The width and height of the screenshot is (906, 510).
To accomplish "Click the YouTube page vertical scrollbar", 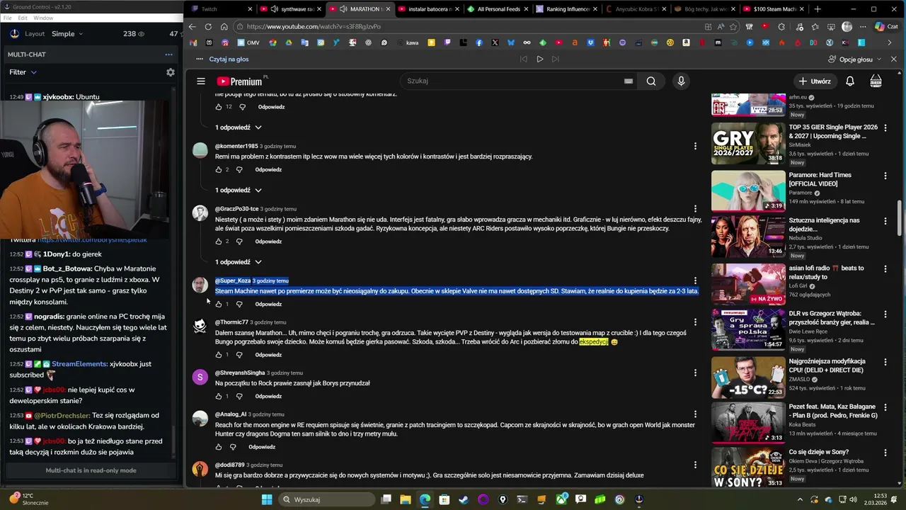I will [900, 218].
